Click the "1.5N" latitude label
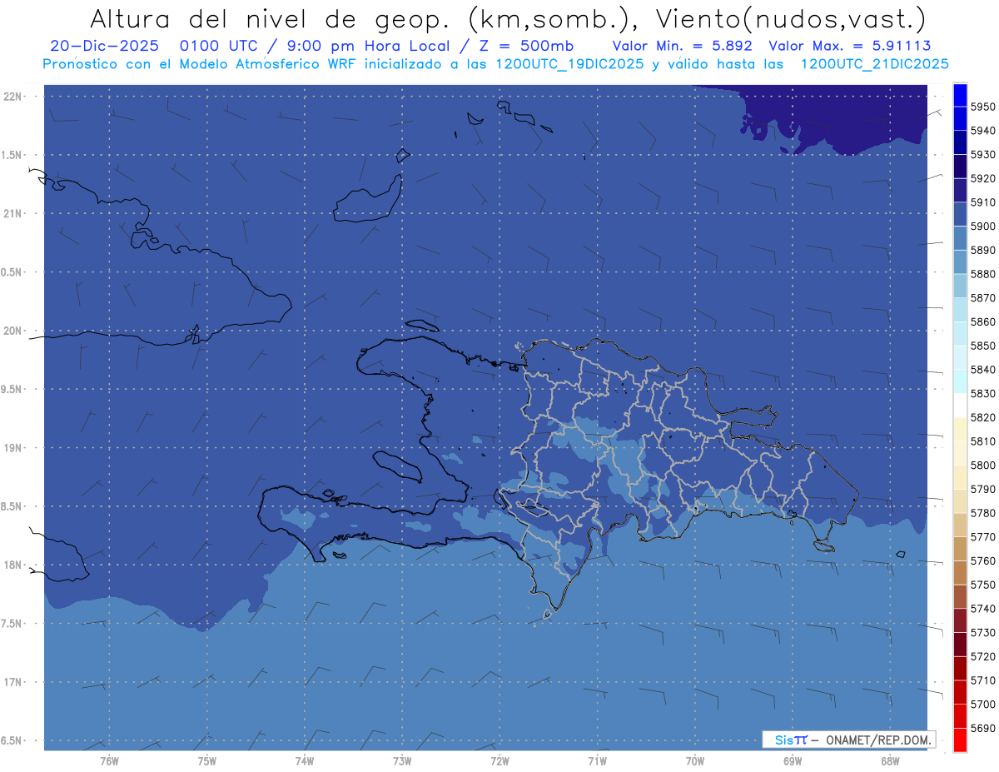Image resolution: width=999 pixels, height=772 pixels. click(12, 155)
